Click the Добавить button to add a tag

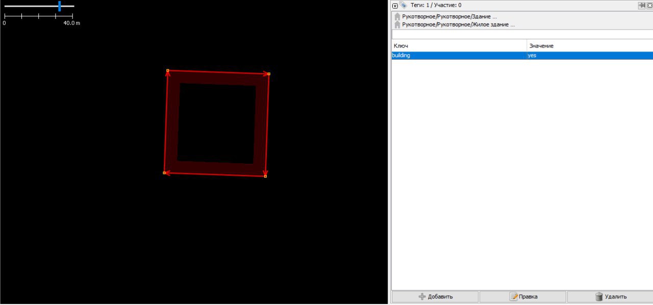click(x=435, y=296)
